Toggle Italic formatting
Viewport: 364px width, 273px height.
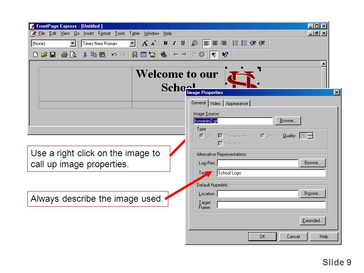click(x=174, y=43)
